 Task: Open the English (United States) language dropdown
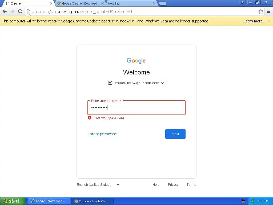click(x=98, y=185)
